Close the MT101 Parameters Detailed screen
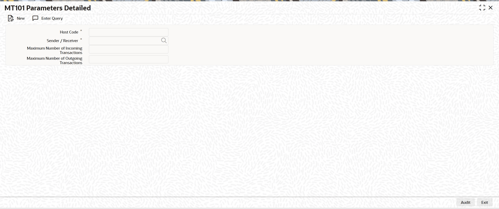499x209 pixels. click(x=491, y=8)
